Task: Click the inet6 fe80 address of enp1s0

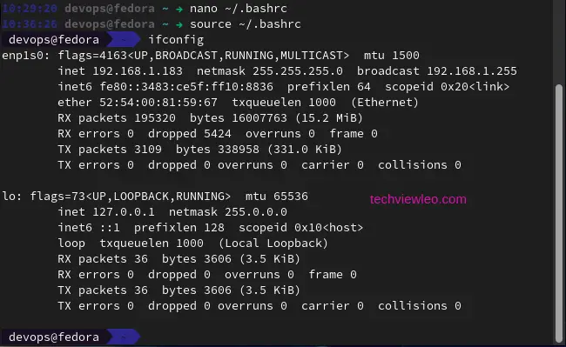Action: click(186, 87)
